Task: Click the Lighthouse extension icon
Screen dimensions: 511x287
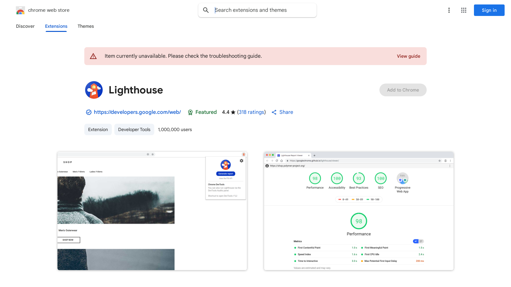Action: (94, 90)
